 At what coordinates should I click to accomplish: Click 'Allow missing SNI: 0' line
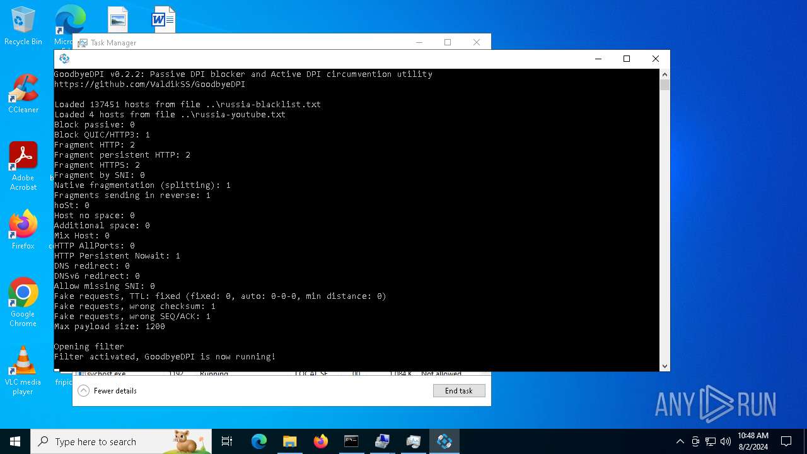point(105,286)
